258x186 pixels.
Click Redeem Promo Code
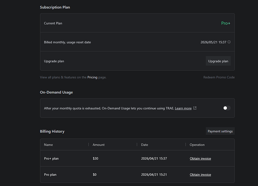pyautogui.click(x=219, y=77)
